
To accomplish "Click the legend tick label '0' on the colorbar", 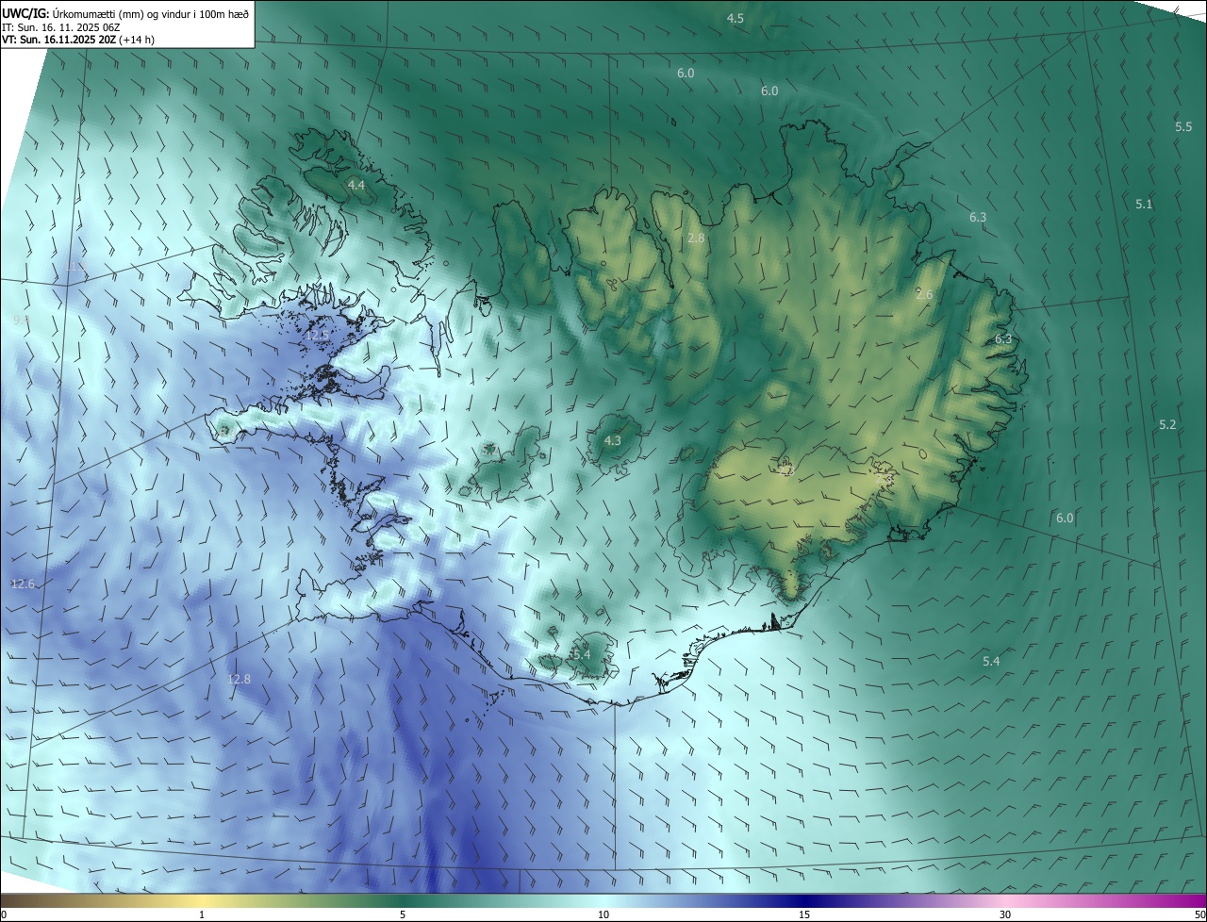I will [x=4, y=914].
